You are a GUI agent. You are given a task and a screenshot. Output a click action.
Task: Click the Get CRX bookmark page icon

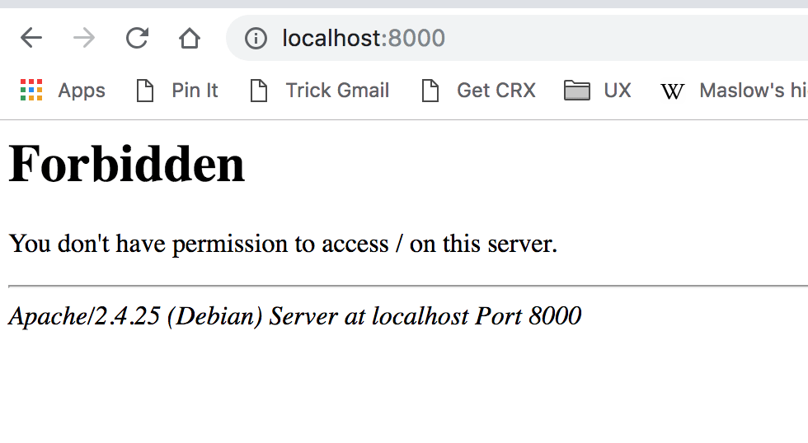coord(430,91)
